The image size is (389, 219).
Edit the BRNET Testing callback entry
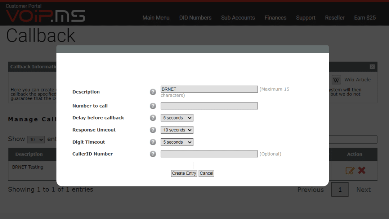pos(350,170)
